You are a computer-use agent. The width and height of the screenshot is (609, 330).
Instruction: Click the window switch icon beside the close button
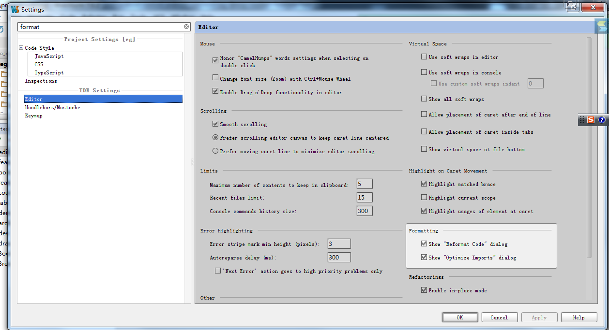tap(572, 6)
